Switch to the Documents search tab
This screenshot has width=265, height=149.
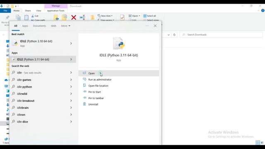point(39,26)
